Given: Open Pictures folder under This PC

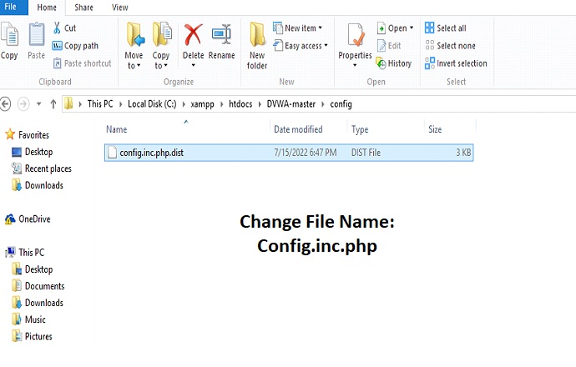Looking at the screenshot, I should pyautogui.click(x=32, y=336).
